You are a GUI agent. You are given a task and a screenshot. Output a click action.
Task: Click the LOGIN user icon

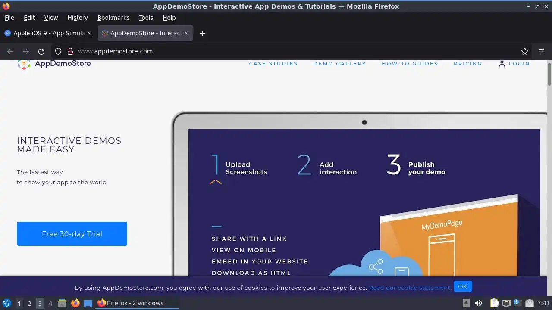point(502,64)
